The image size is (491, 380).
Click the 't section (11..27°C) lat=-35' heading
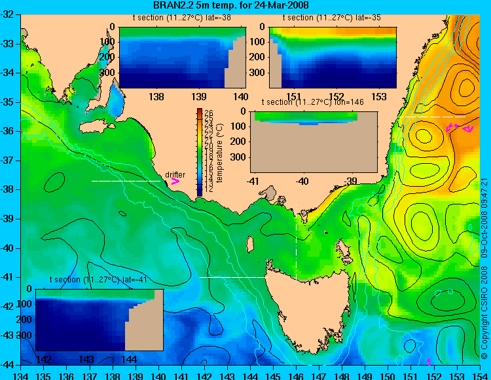pyautogui.click(x=332, y=18)
